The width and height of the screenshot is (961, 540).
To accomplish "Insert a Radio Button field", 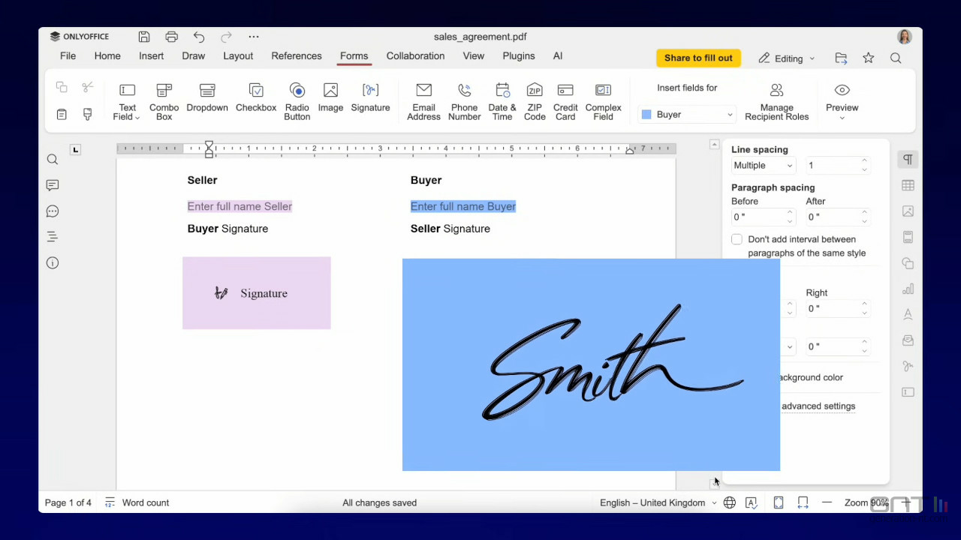I will (x=297, y=100).
